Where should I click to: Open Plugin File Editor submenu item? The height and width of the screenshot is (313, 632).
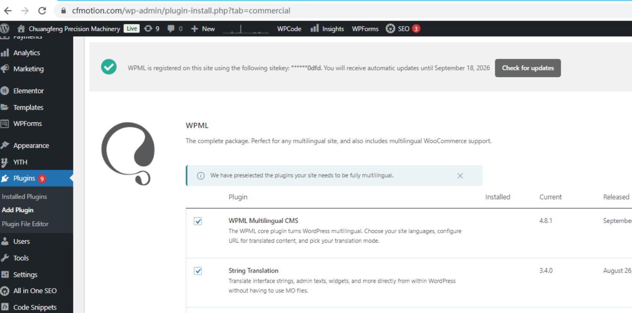click(x=25, y=224)
